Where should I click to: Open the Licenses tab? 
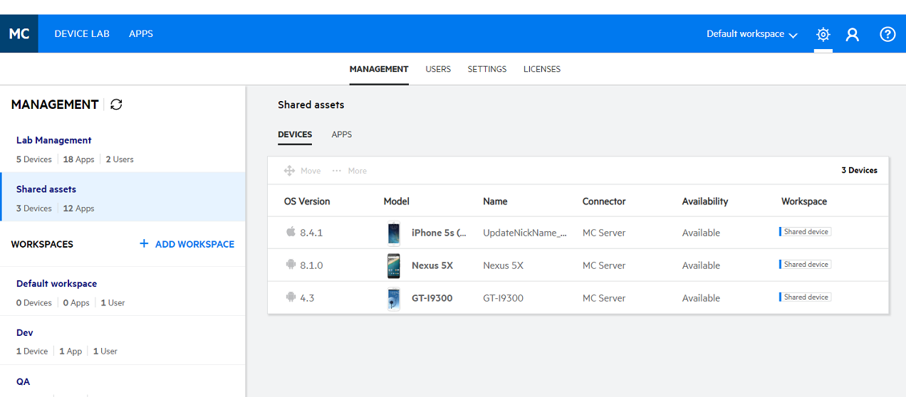[x=541, y=69]
